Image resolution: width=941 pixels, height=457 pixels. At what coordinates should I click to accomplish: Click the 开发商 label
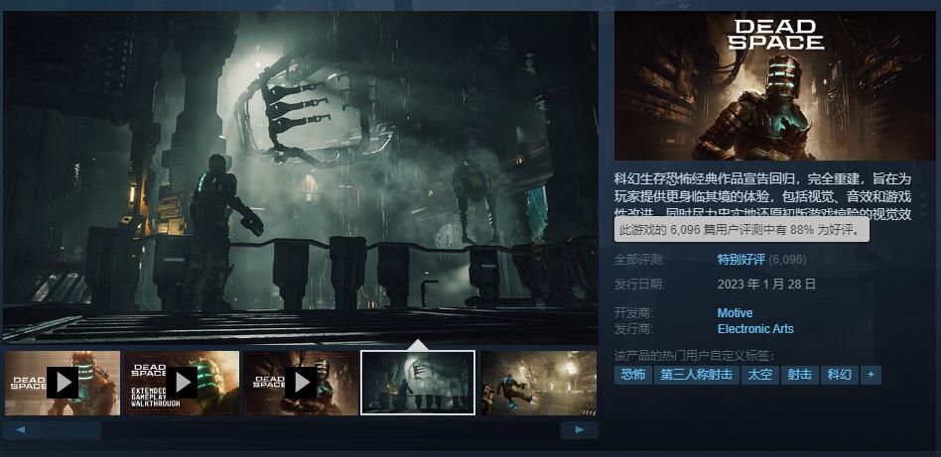click(633, 313)
